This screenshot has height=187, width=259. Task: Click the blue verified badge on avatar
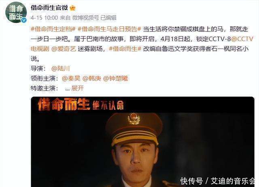tap(24, 20)
